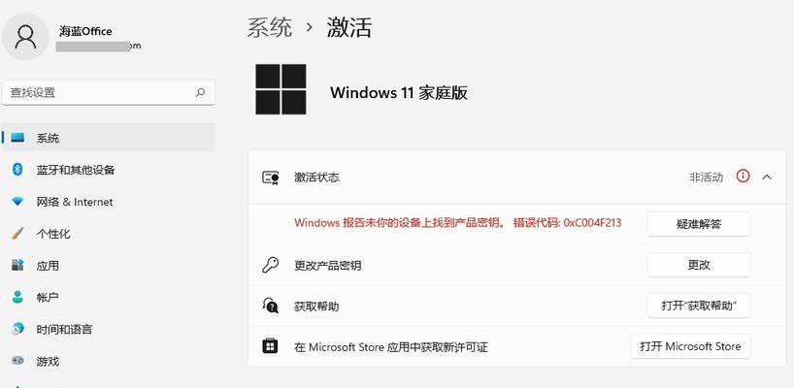Collapse the activation status section
This screenshot has height=388, width=794.
click(767, 178)
